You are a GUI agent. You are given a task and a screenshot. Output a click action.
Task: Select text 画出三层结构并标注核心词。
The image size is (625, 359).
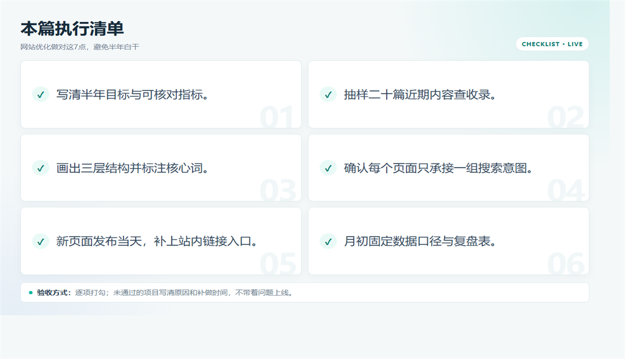(133, 168)
